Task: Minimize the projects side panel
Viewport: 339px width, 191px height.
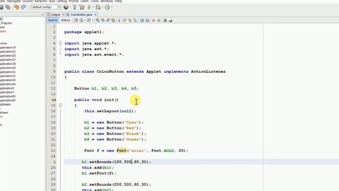Action: click(x=42, y=15)
